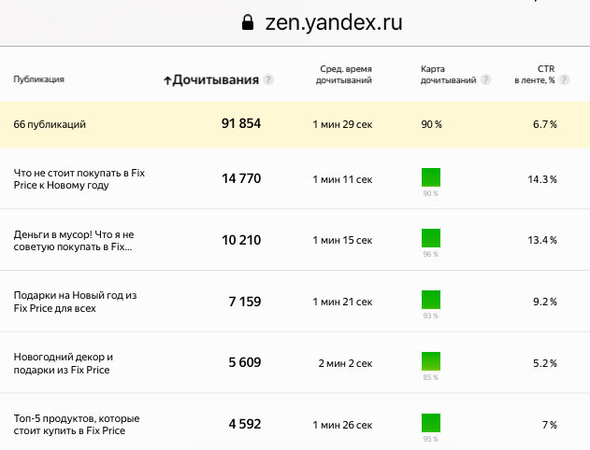Image resolution: width=590 pixels, height=450 pixels.
Task: Click green read-through map square labeled 90 %
Action: 431,177
